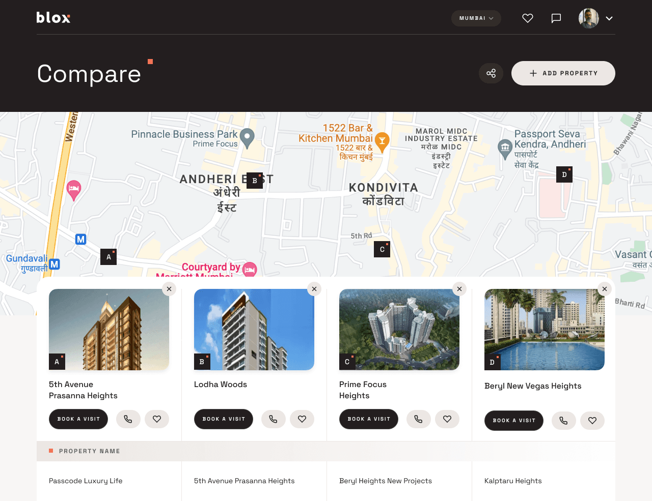652x501 pixels.
Task: Click Beryl Heights New Projects cell
Action: pos(386,481)
